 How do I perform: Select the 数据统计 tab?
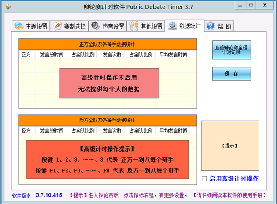(x=184, y=26)
